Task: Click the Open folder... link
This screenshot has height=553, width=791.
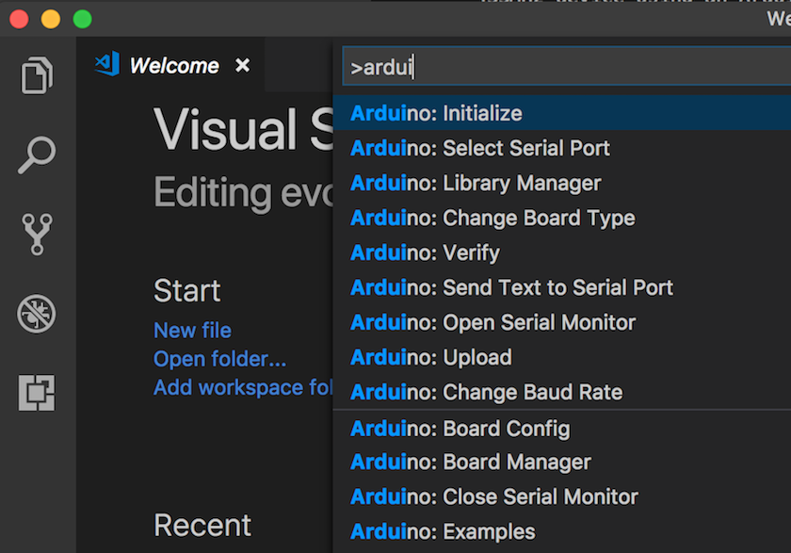Action: click(220, 359)
